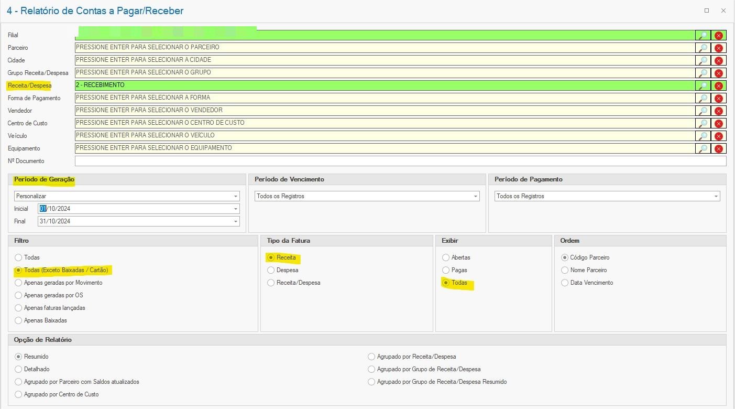Clear the Equipamento field with red X

719,148
